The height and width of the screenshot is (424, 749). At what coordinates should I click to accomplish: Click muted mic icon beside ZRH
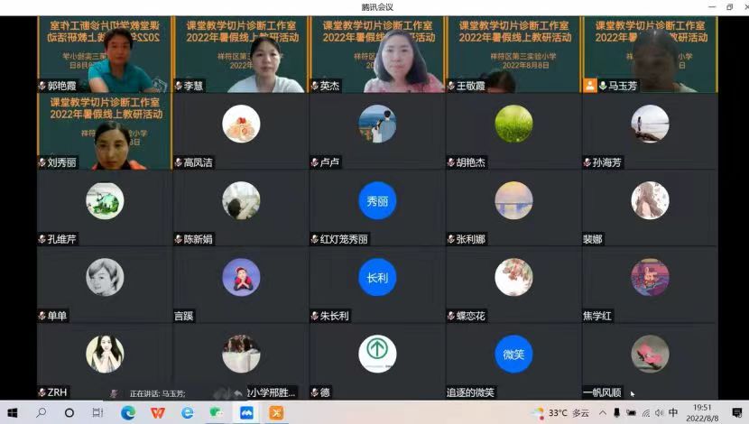coord(42,392)
